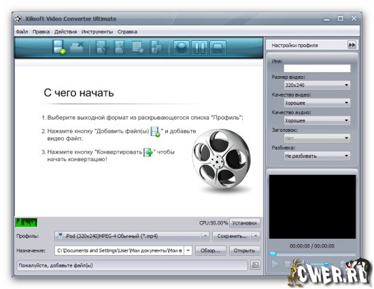Open the Правка menu
This screenshot has height=289, width=374.
pyautogui.click(x=41, y=32)
